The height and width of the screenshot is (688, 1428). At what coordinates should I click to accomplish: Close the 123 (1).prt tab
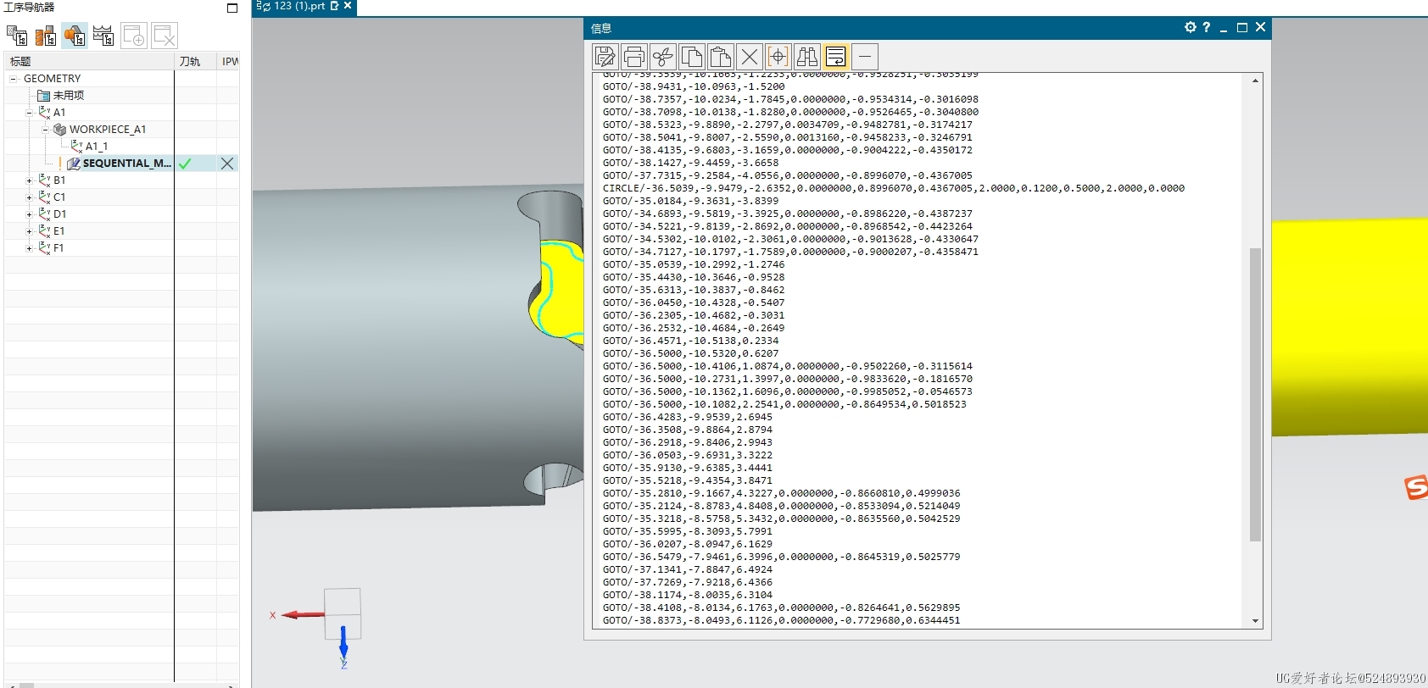[348, 6]
